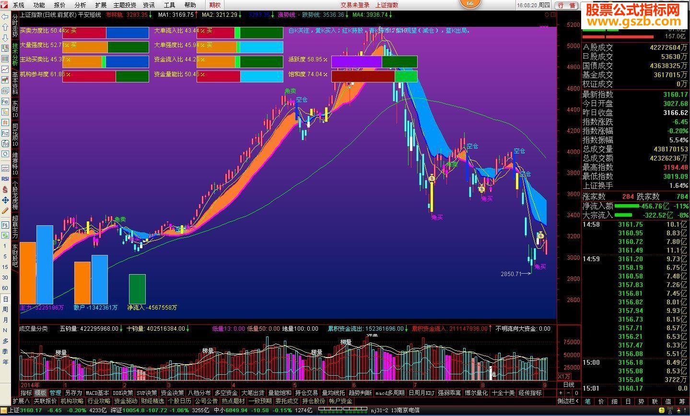Open the 个股龙虎榜 side tab
Screen dimensions: 690x416
(x=15, y=196)
